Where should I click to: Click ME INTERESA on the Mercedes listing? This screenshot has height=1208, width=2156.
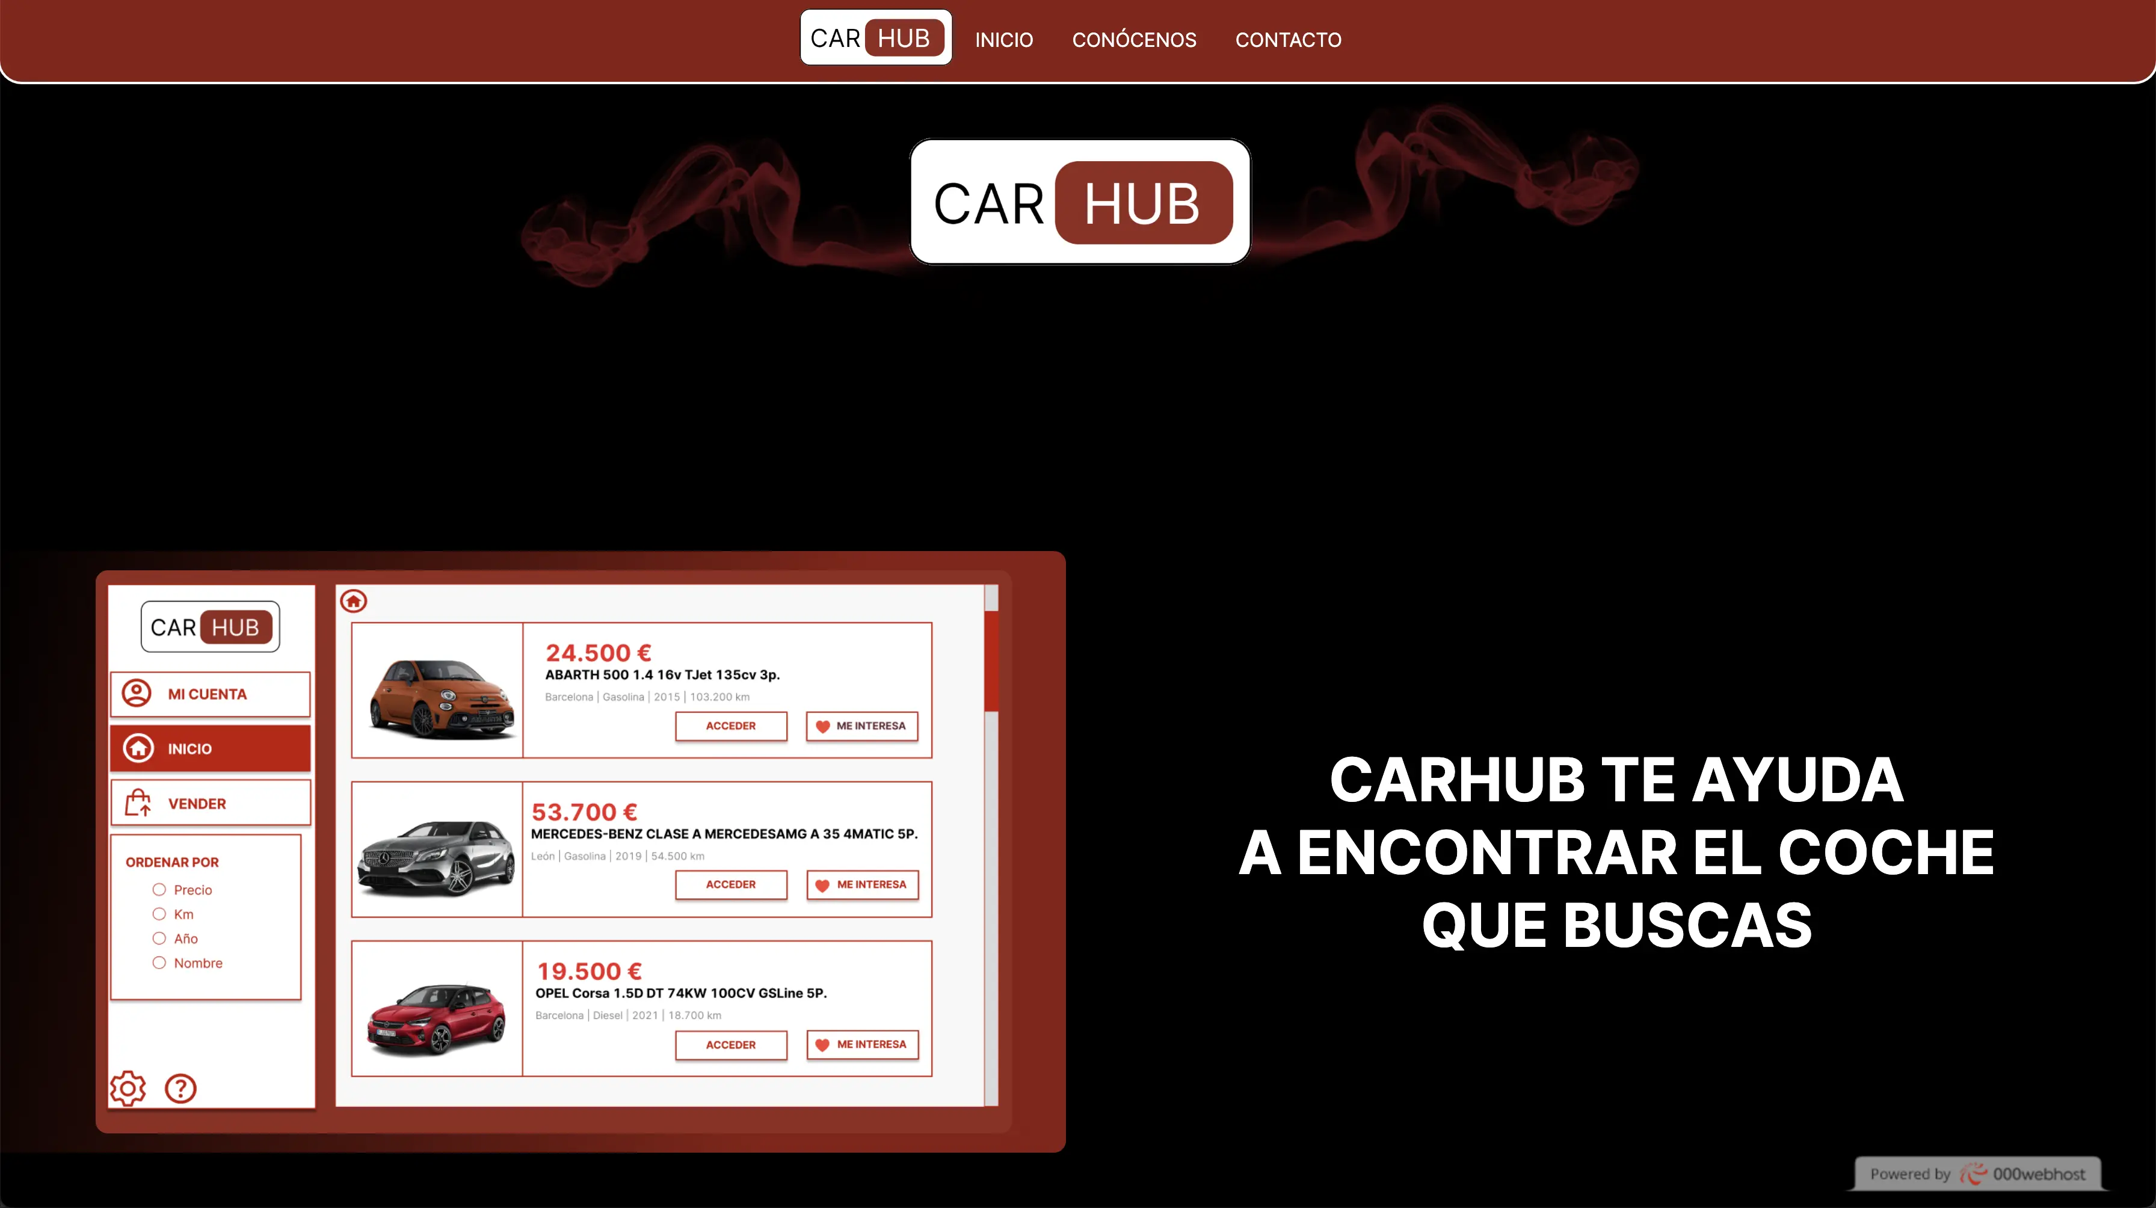click(x=862, y=885)
